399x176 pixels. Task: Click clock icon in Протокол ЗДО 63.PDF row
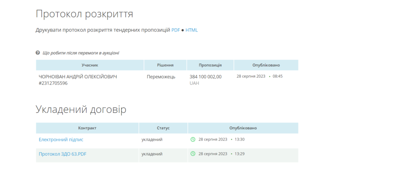[x=192, y=154]
